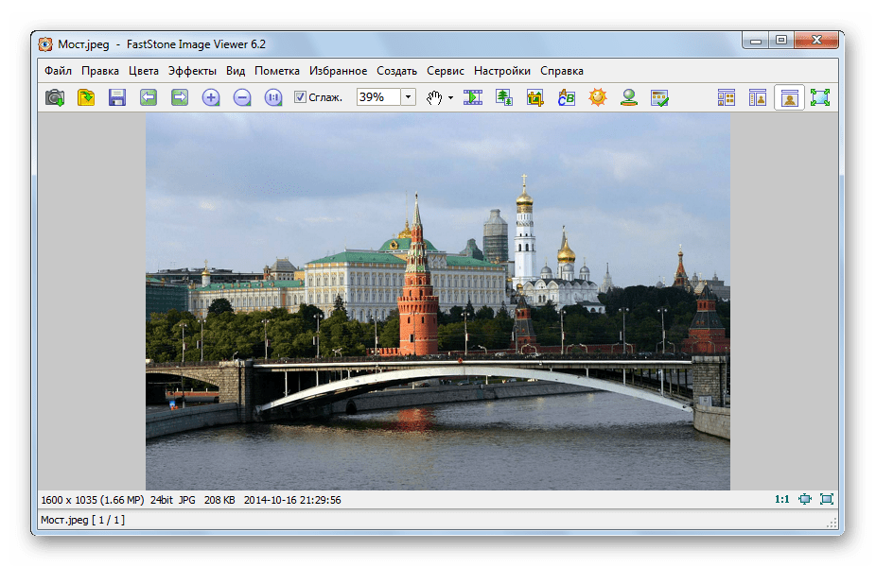The image size is (876, 567).
Task: Click the best fit icon in status bar
Action: click(805, 499)
